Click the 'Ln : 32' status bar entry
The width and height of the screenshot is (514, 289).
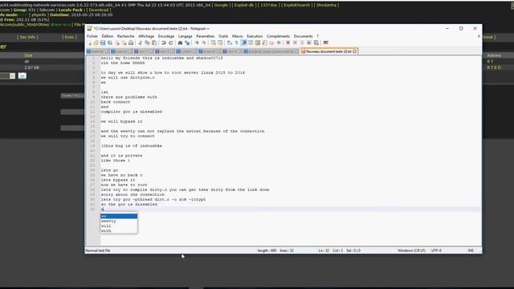pyautogui.click(x=324, y=250)
